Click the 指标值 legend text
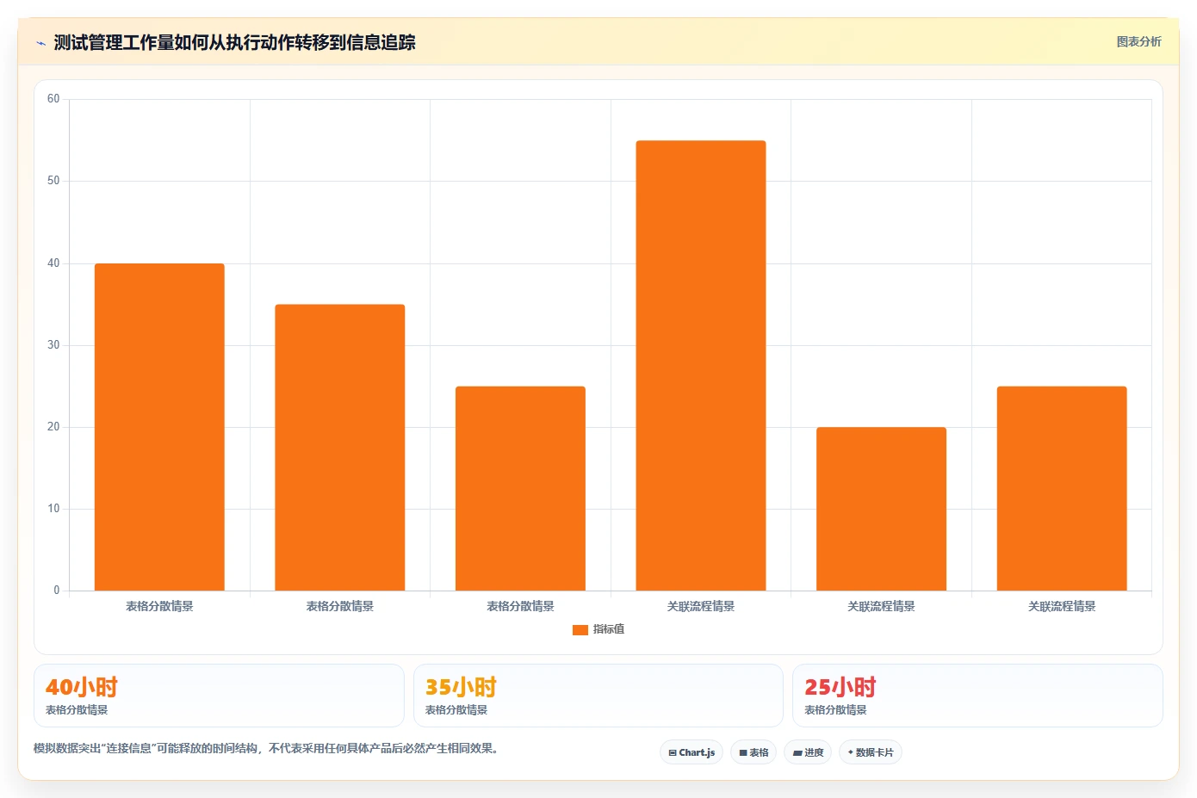The width and height of the screenshot is (1197, 798). pos(609,629)
